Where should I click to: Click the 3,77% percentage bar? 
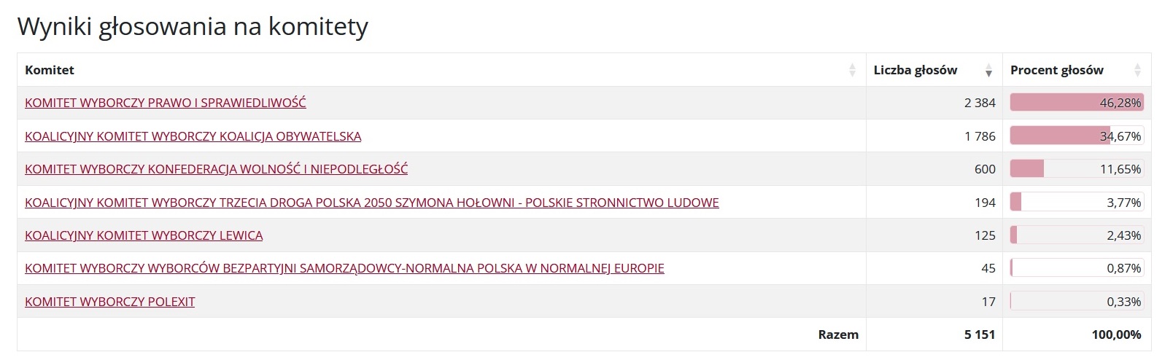1077,203
